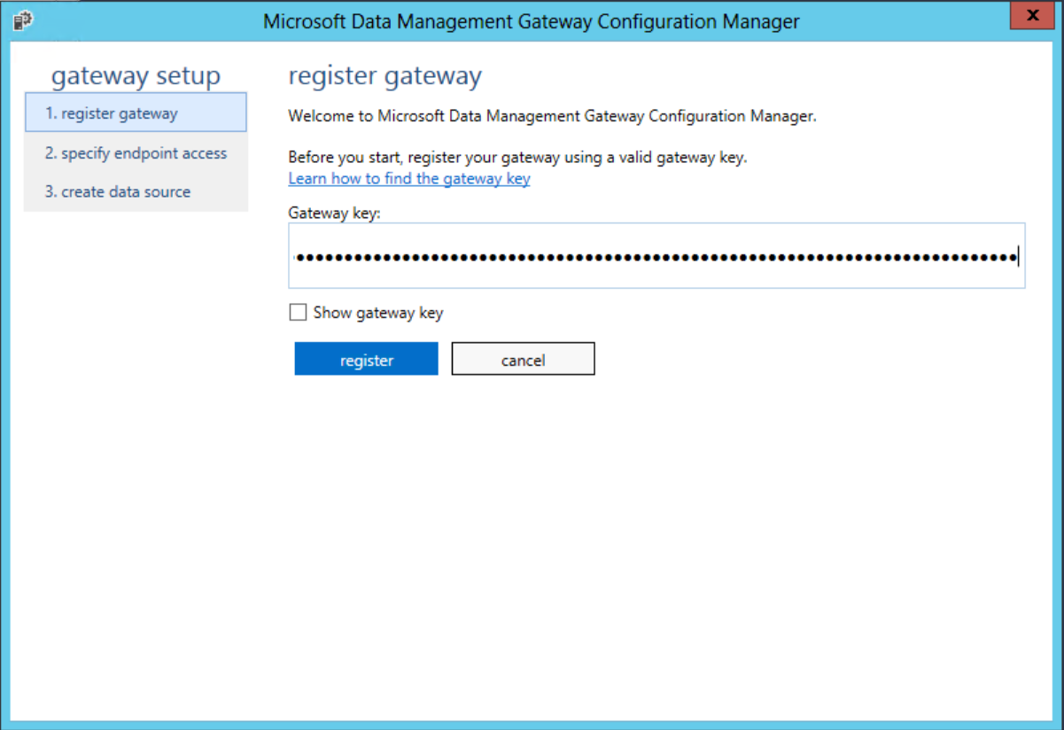Click the 'gateway setup' sidebar heading
This screenshot has width=1064, height=730.
136,76
